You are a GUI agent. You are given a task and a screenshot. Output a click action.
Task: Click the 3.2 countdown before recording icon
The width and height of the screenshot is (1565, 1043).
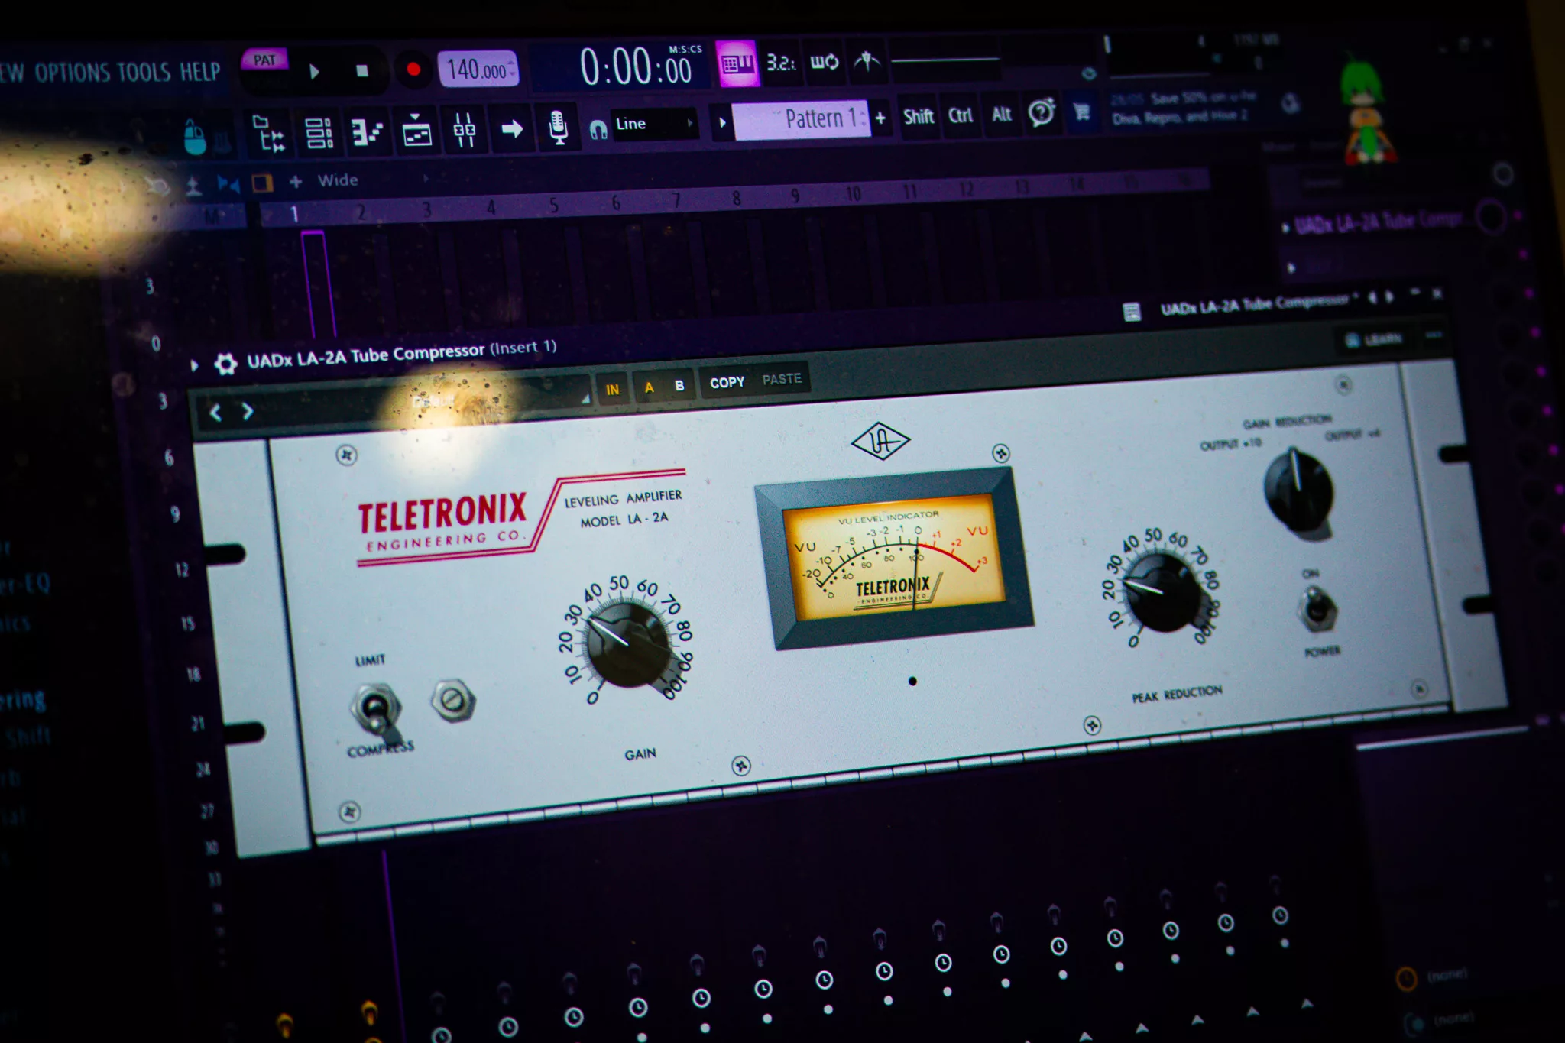click(780, 63)
